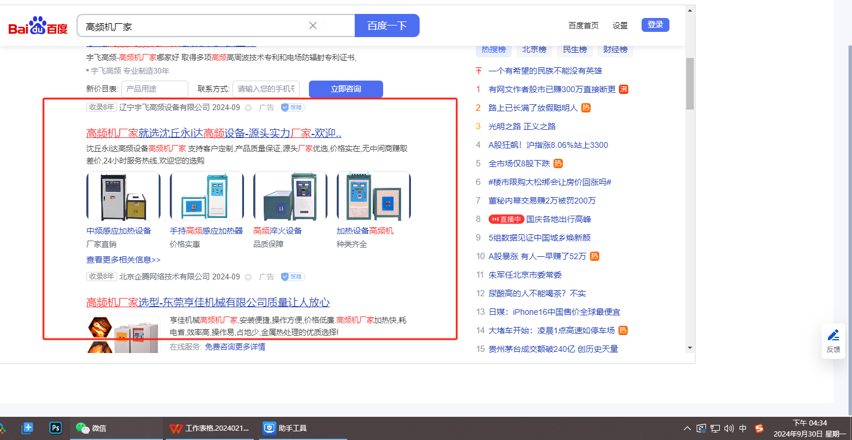The height and width of the screenshot is (440, 852).
Task: Open hot search 有网文作者股市已赚300万直接断更
Action: [x=552, y=89]
